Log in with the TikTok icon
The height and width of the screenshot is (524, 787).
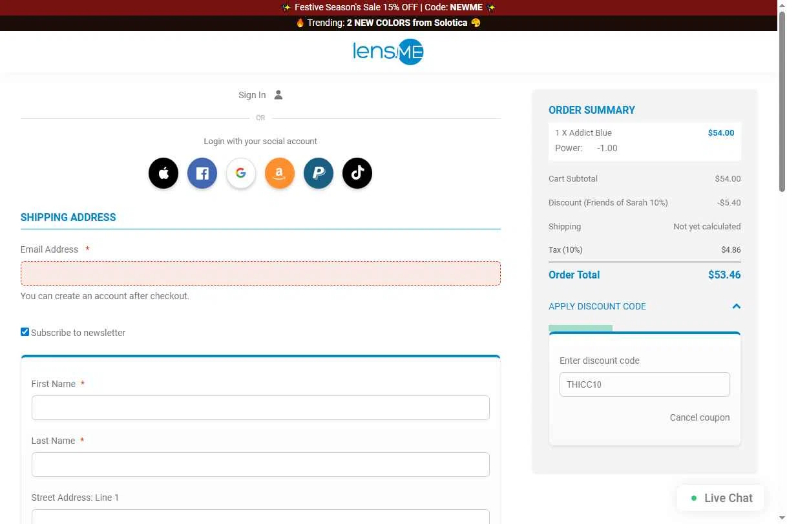click(357, 173)
